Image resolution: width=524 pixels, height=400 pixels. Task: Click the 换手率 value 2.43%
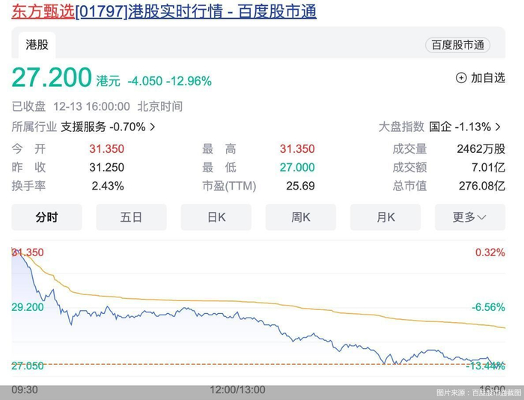tap(108, 186)
